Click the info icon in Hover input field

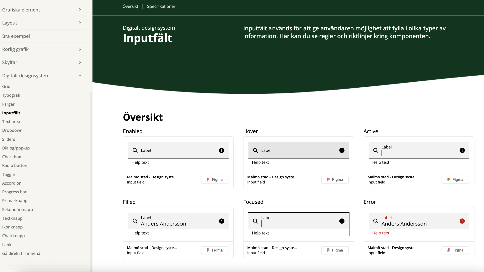click(342, 150)
